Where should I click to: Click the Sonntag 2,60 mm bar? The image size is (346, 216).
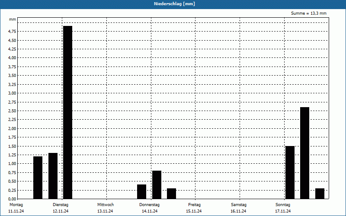(305, 153)
